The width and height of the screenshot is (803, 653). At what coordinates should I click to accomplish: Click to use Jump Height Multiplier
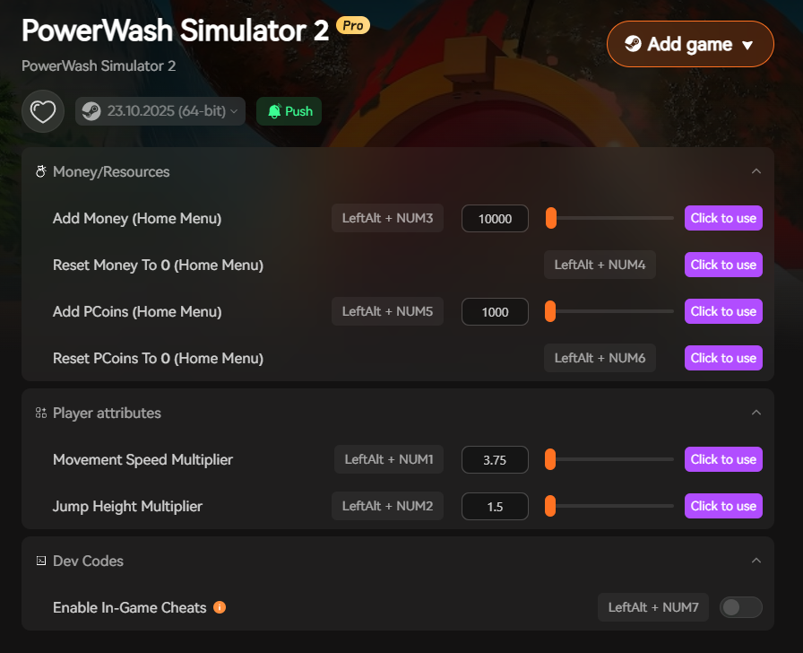[723, 506]
